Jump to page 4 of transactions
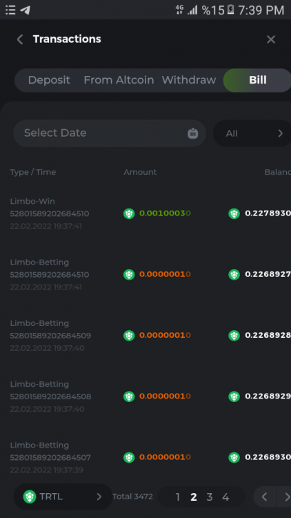This screenshot has height=518, width=291. (225, 497)
